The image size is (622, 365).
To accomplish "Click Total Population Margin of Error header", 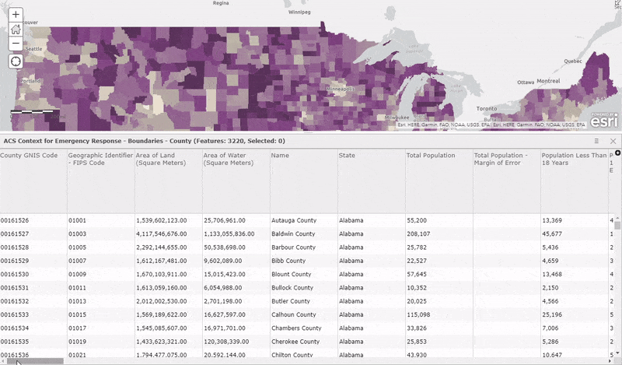I will [x=501, y=159].
